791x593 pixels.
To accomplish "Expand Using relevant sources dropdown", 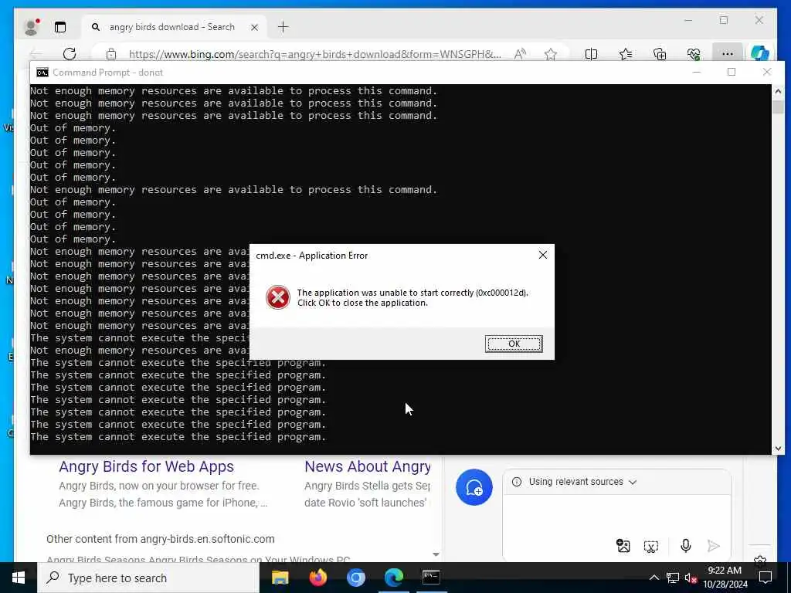I will click(582, 482).
